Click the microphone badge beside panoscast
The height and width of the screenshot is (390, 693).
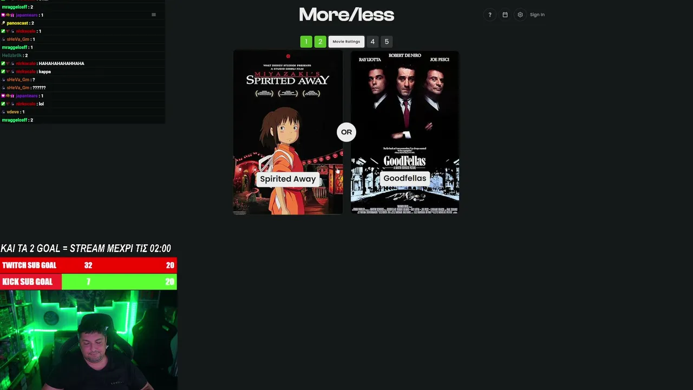(x=4, y=23)
